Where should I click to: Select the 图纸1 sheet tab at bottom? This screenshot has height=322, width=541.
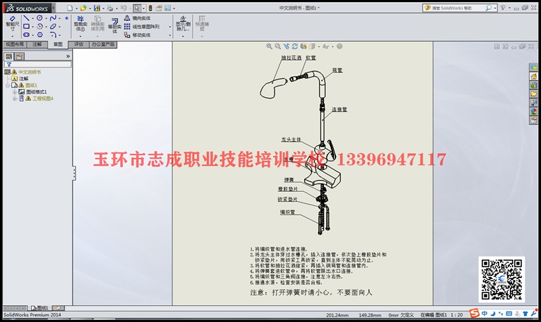pos(40,308)
